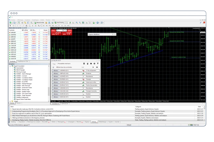Click Afficher for NZDCAD (H1) row

[x=56, y=97]
